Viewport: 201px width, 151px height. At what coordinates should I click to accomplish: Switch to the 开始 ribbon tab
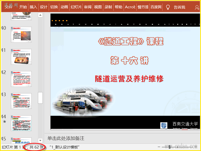23,7
